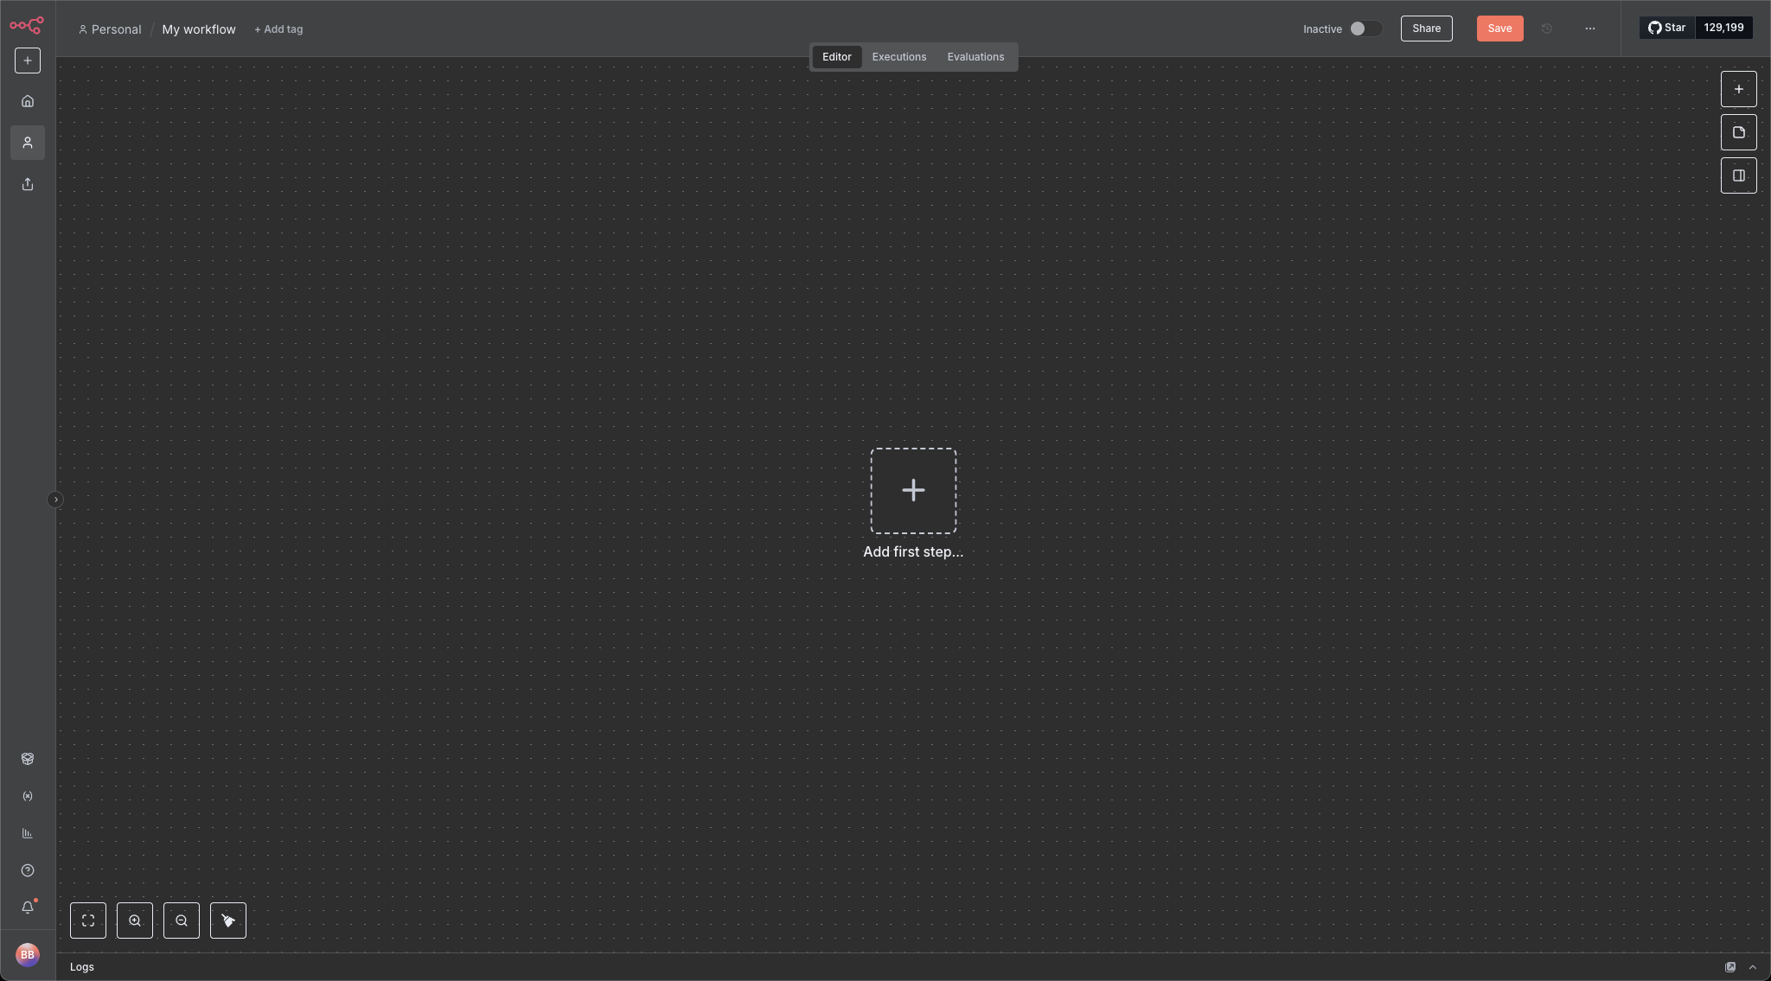
Task: Open the Variables icon in sidebar
Action: click(28, 796)
